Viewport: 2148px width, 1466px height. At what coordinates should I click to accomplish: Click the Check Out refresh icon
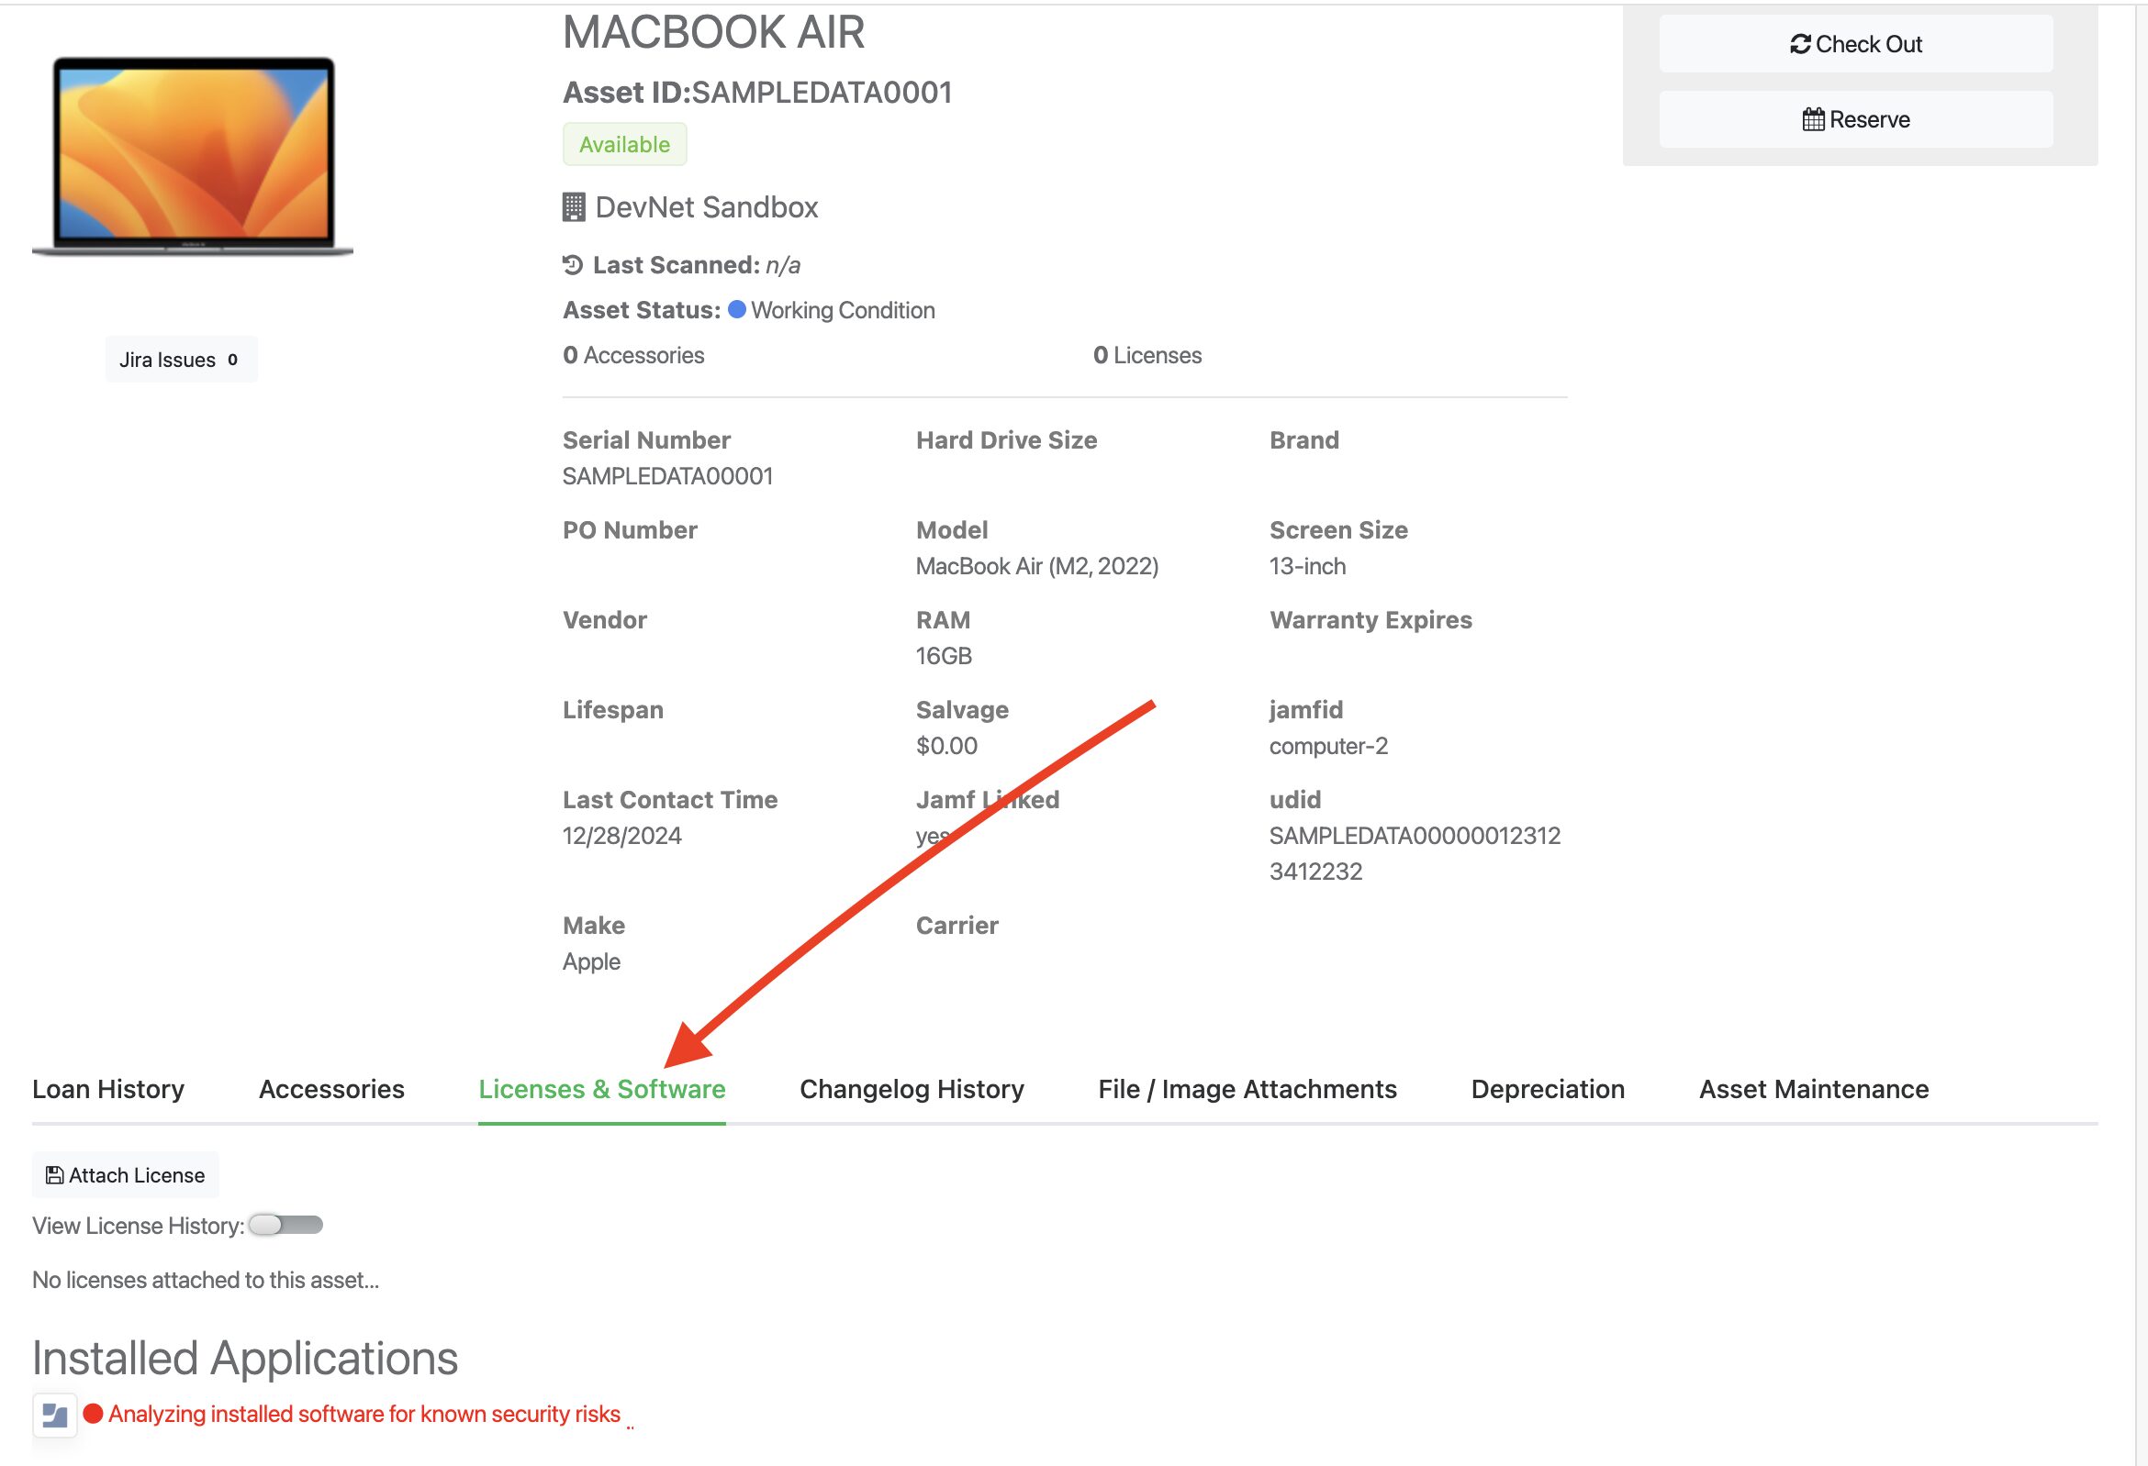pos(1799,44)
